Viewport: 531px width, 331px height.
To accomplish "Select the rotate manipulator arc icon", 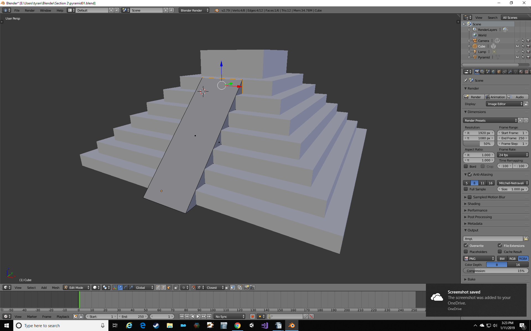I will [126, 287].
